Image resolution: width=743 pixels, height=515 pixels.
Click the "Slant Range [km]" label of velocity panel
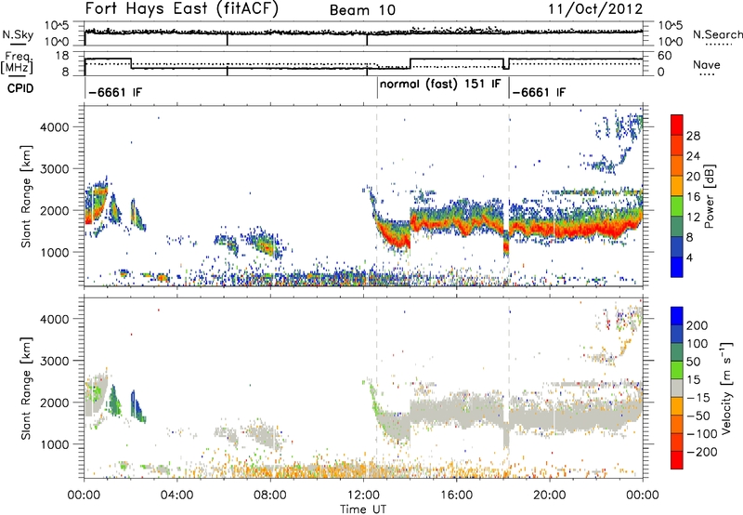(26, 389)
